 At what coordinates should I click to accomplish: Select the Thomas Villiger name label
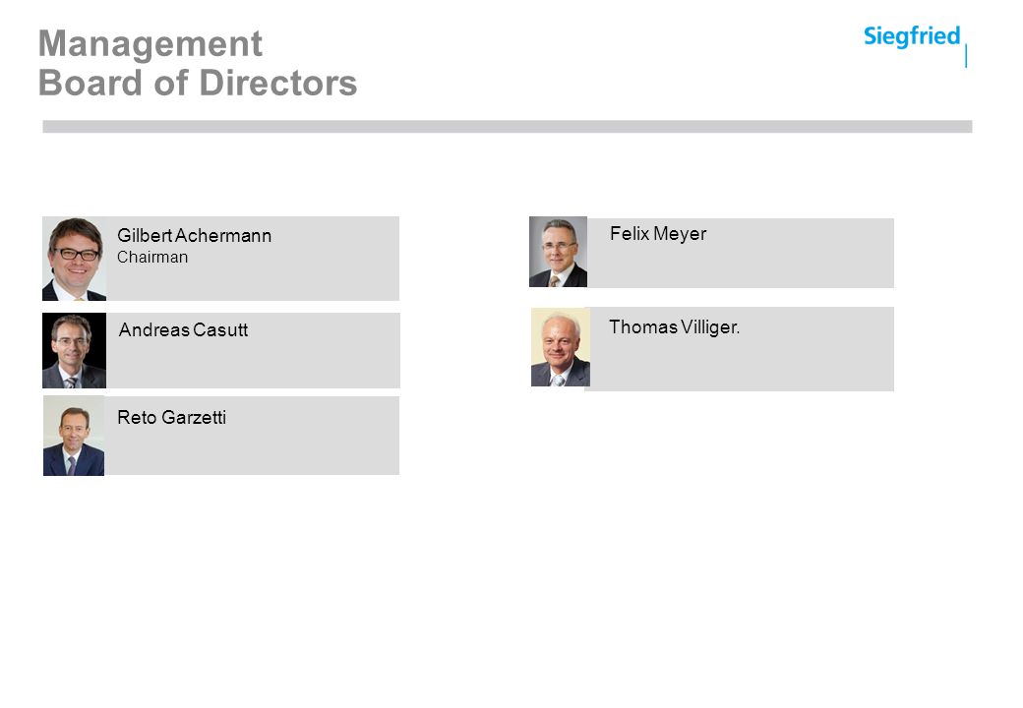pos(675,327)
